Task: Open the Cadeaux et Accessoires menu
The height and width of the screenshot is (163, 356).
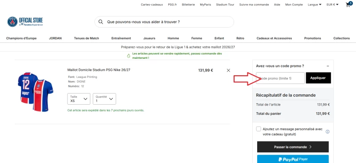Action: (274, 38)
